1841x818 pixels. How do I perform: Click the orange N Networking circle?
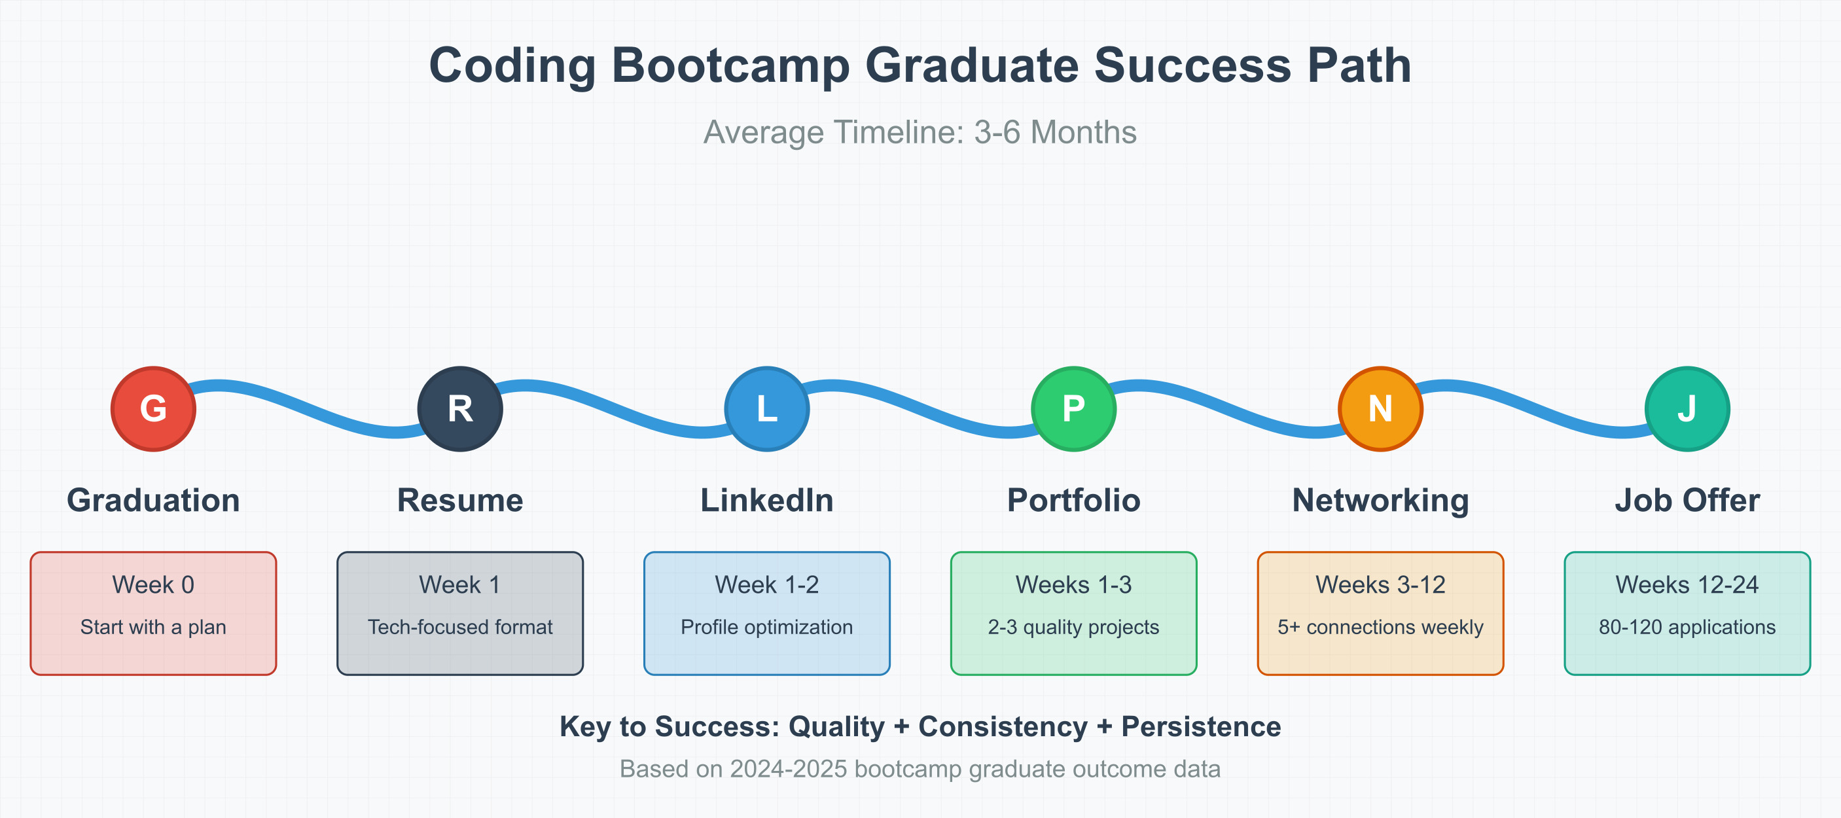click(x=1381, y=408)
